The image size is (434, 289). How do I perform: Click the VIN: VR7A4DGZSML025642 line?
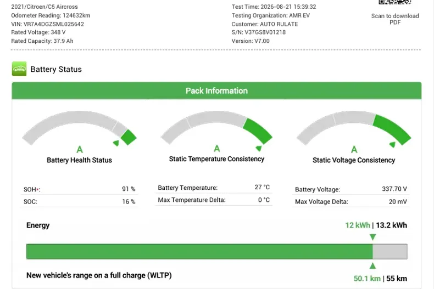pos(47,24)
